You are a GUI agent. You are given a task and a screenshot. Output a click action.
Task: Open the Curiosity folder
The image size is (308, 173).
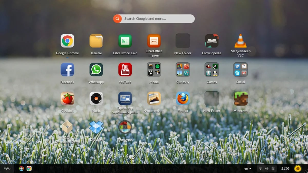point(183,70)
